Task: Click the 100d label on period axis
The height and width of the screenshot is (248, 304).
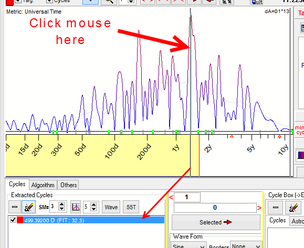Action: coord(111,151)
